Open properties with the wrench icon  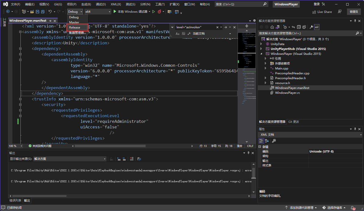[311, 27]
